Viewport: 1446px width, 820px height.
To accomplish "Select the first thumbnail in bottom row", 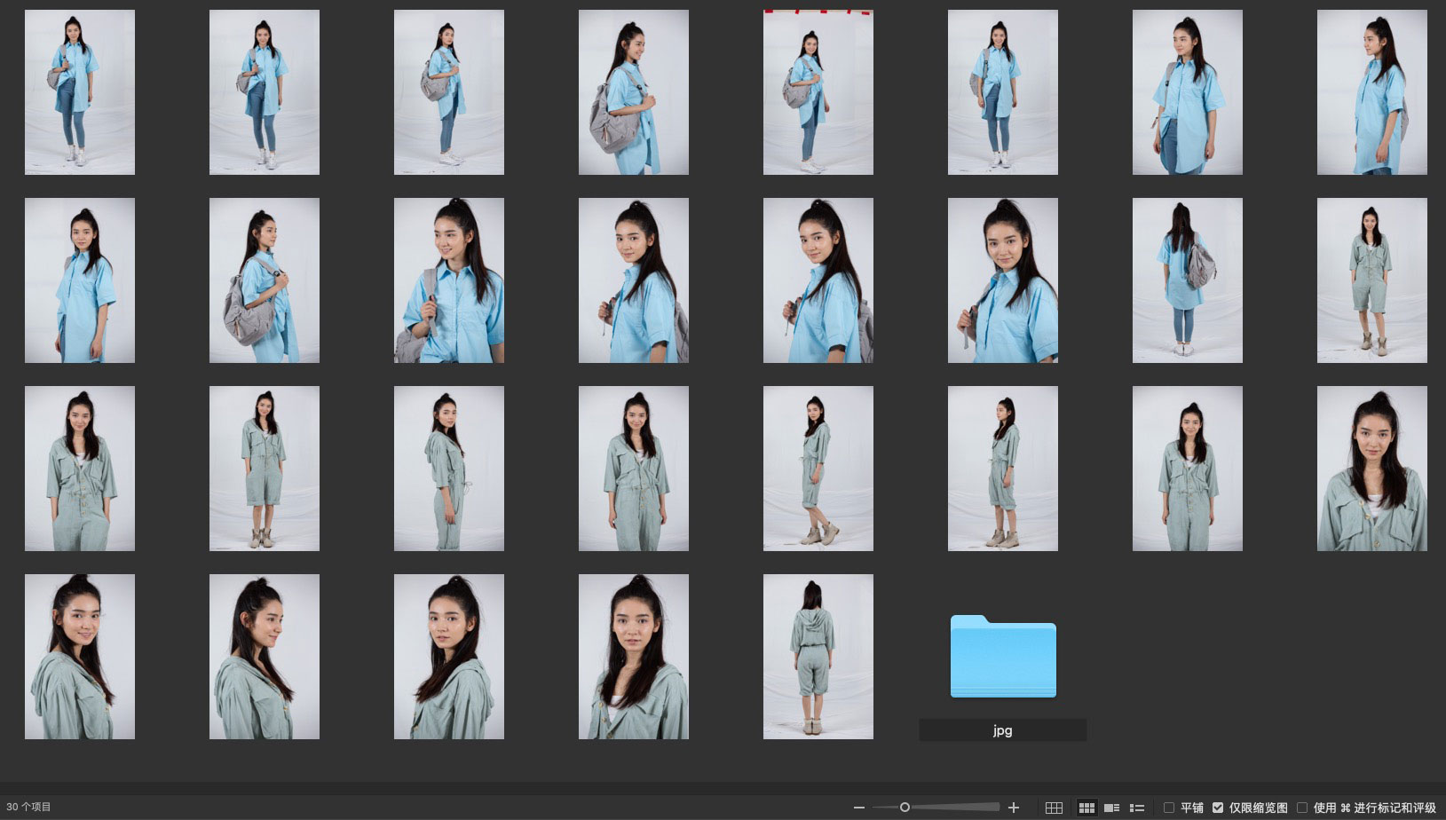I will point(80,657).
